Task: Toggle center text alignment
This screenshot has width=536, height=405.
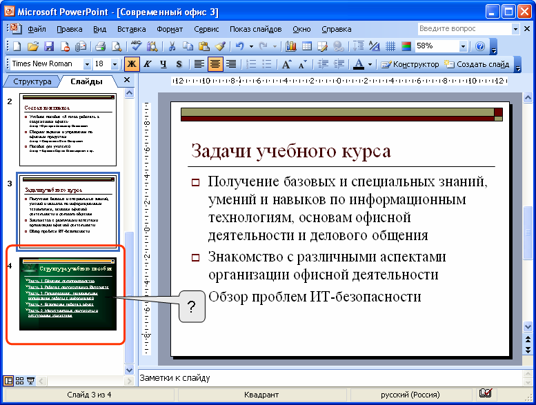Action: click(215, 64)
